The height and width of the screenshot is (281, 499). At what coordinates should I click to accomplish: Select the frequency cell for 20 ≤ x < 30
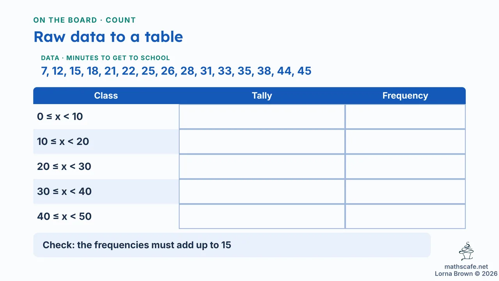pos(405,167)
